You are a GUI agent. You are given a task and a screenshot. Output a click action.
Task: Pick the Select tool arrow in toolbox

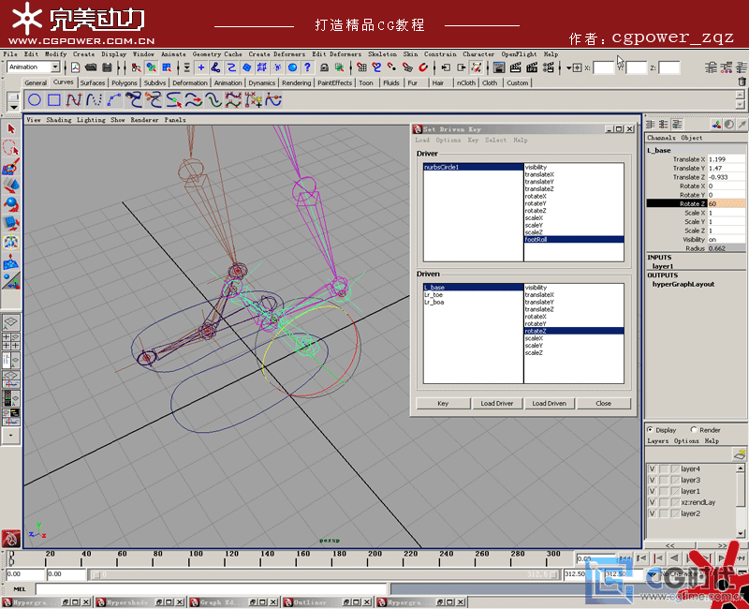[x=11, y=129]
